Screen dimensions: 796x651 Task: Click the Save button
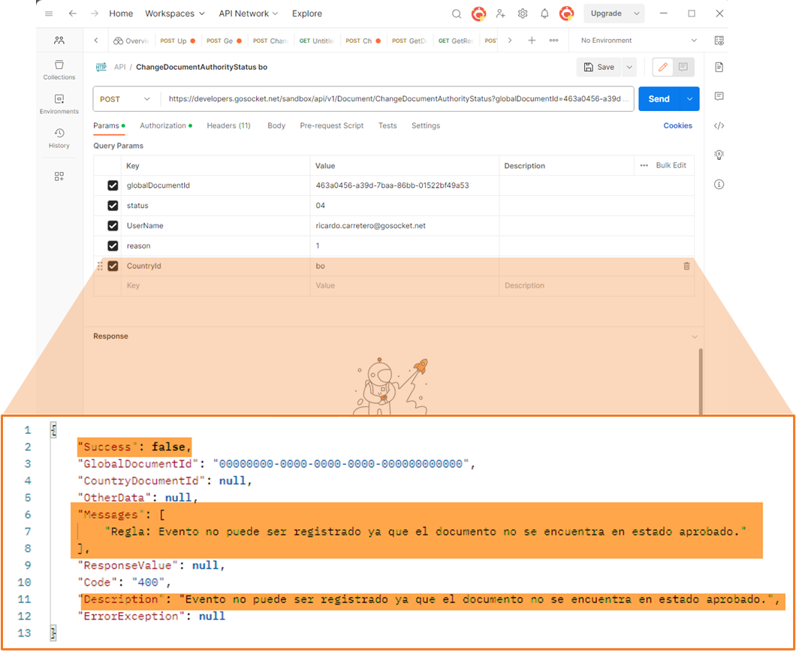point(599,67)
